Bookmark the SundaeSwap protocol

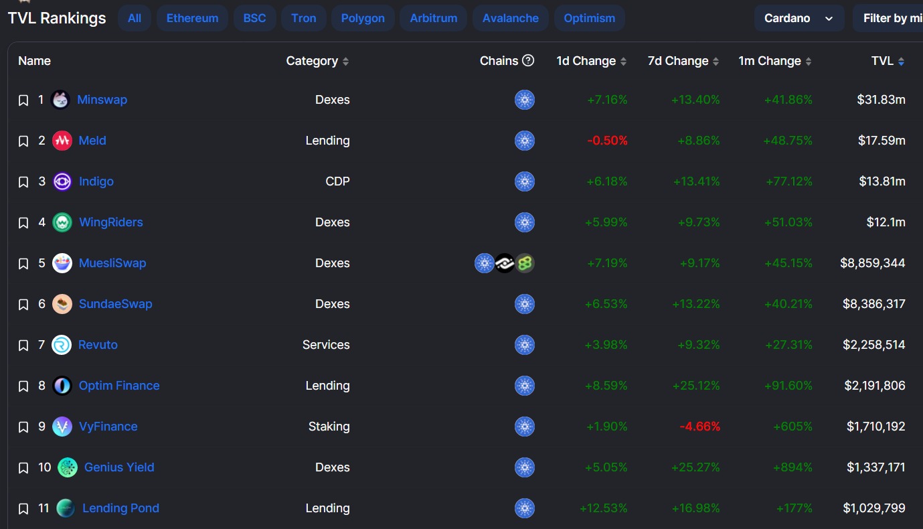[23, 305]
